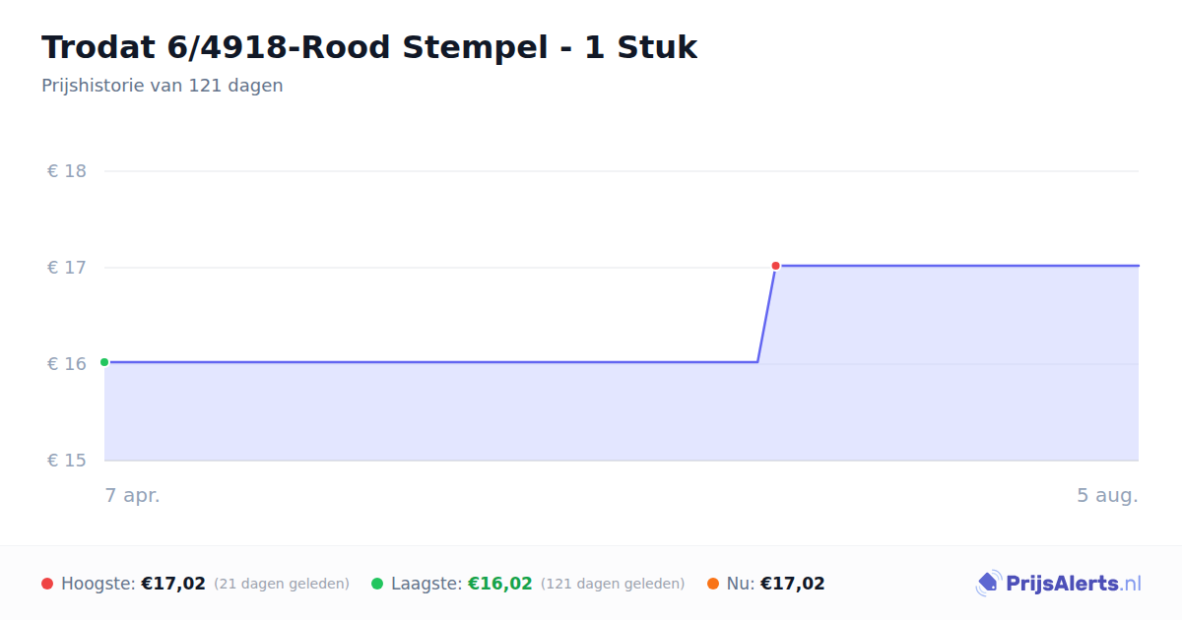Click the subtitle Prijshistorie van 121 dagen
This screenshot has width=1182, height=620.
tap(163, 86)
